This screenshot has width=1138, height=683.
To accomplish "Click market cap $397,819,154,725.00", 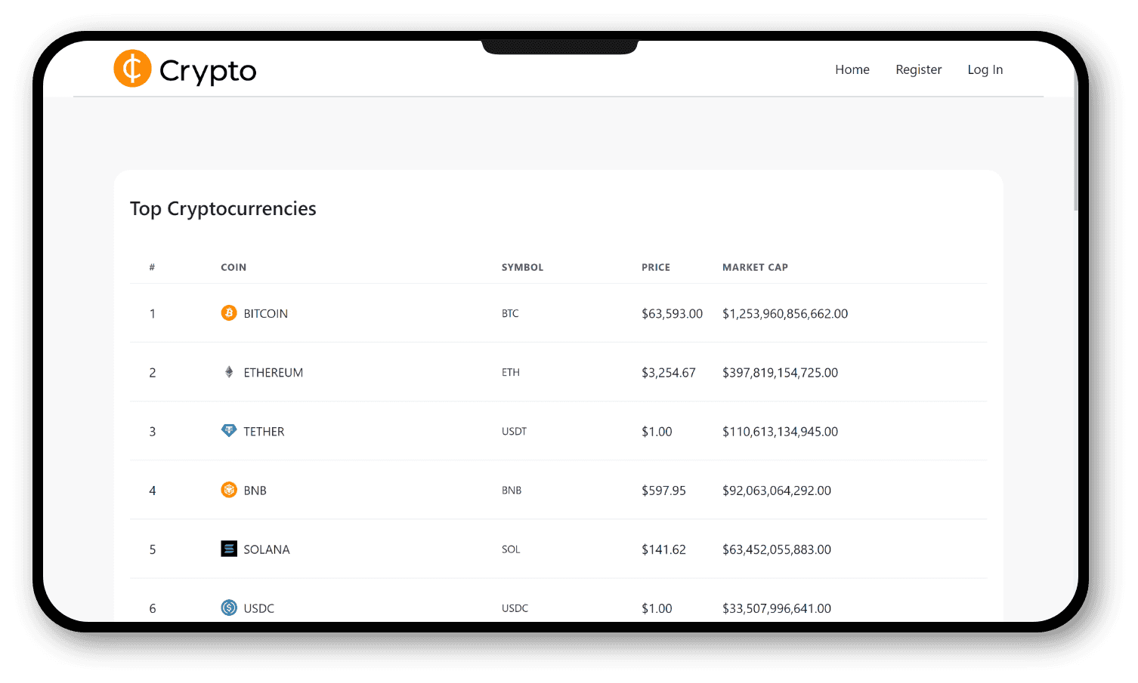I will [780, 372].
